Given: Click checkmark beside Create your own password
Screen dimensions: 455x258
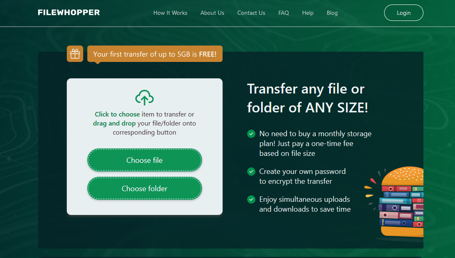Looking at the screenshot, I should [251, 171].
